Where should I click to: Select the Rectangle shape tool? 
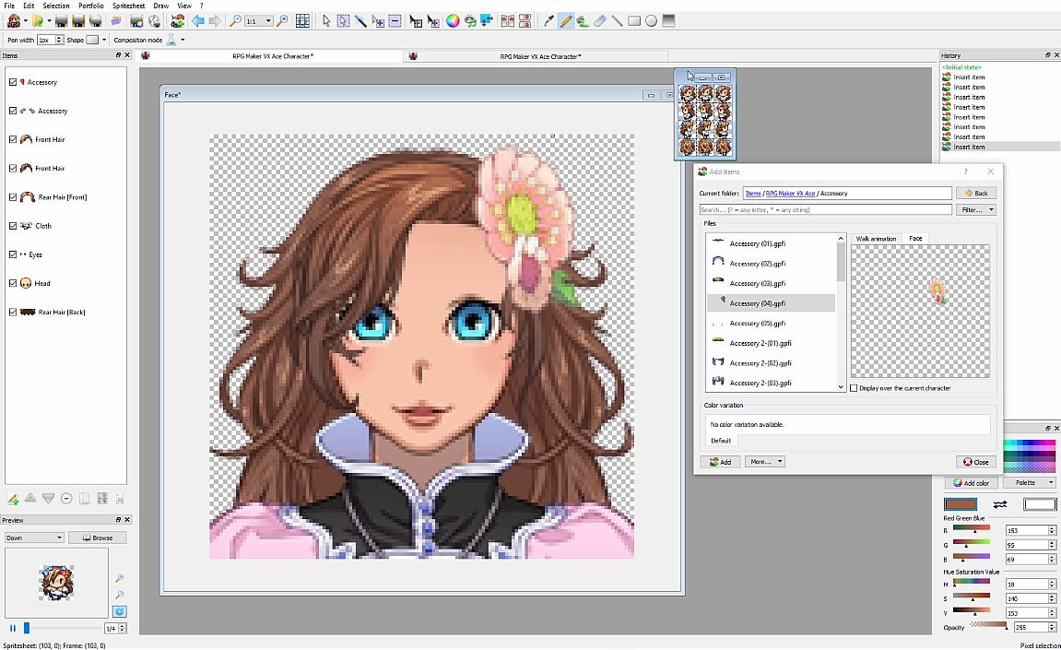pos(634,20)
